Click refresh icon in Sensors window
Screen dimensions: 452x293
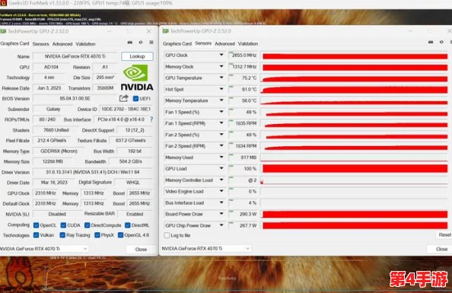tap(441, 42)
